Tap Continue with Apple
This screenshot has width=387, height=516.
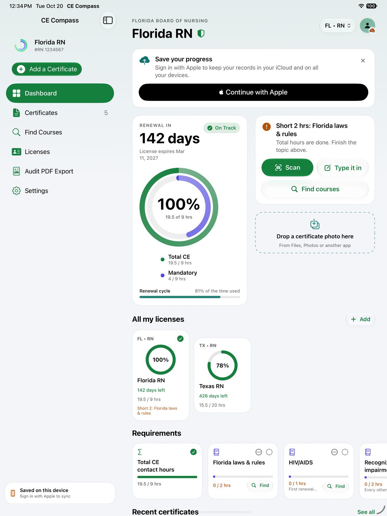click(253, 92)
